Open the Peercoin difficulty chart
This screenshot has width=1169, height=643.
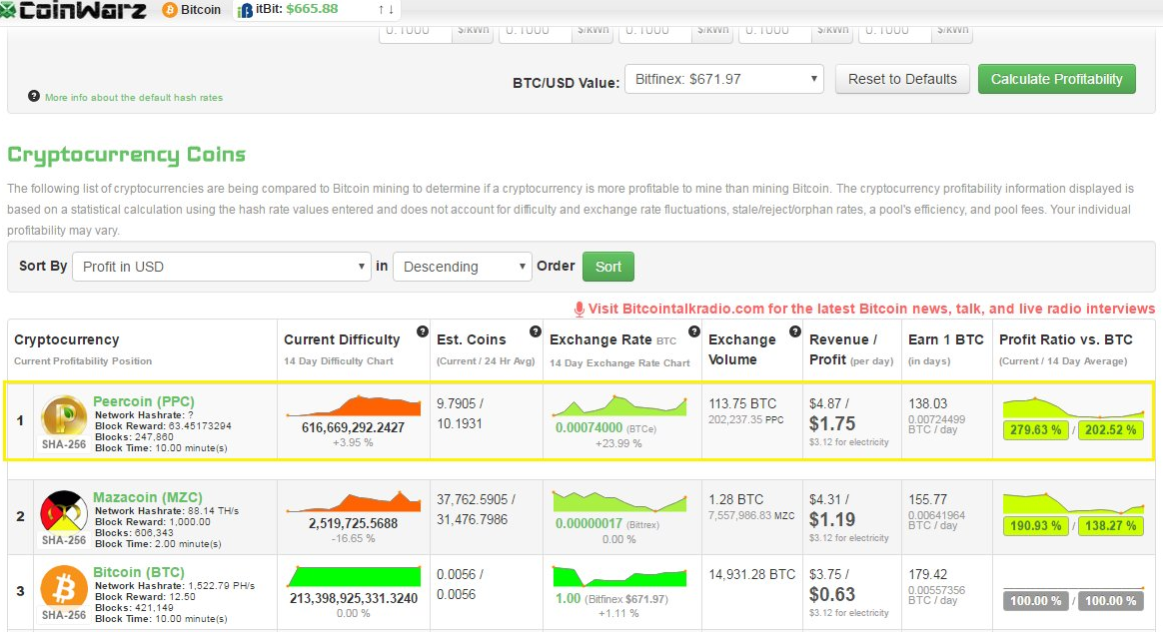click(x=354, y=405)
